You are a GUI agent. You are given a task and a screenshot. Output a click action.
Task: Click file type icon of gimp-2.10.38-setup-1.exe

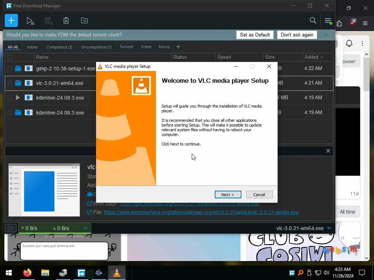click(x=28, y=69)
